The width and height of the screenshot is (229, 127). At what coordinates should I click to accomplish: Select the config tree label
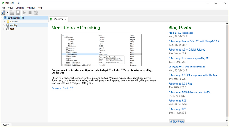click(13, 25)
